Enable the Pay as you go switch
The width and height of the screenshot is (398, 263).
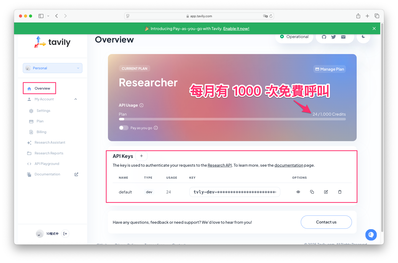coord(124,128)
